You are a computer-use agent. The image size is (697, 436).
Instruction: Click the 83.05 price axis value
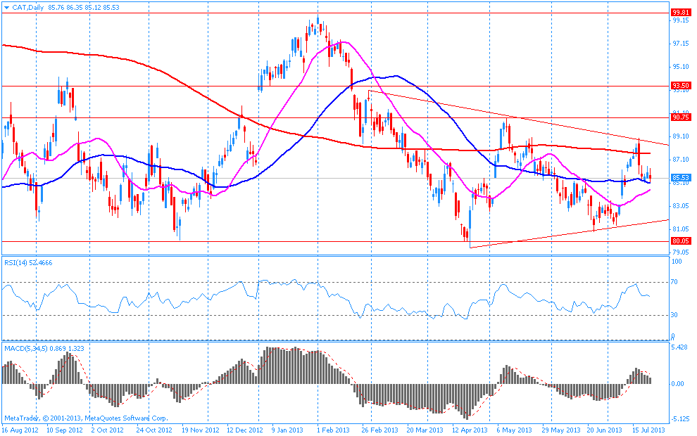click(681, 206)
